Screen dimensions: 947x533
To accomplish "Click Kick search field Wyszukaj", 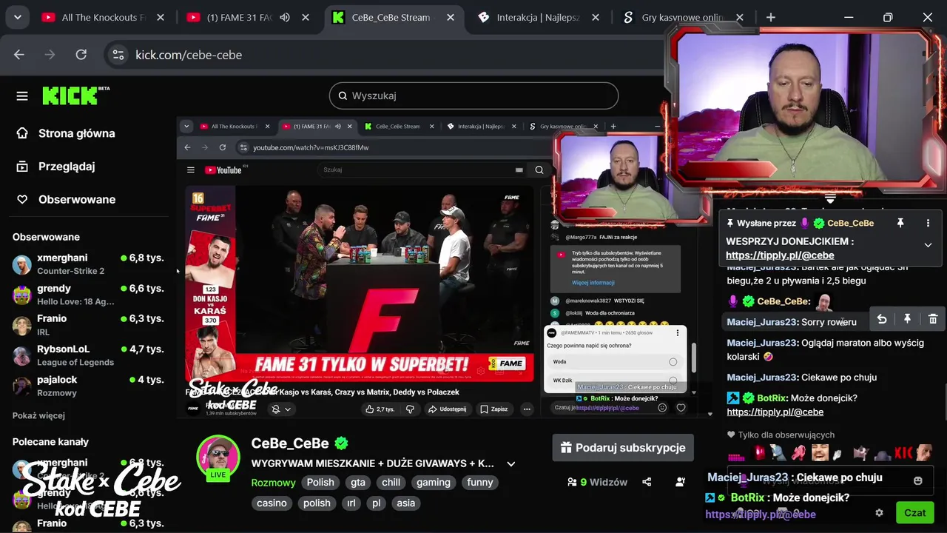I will click(x=473, y=95).
